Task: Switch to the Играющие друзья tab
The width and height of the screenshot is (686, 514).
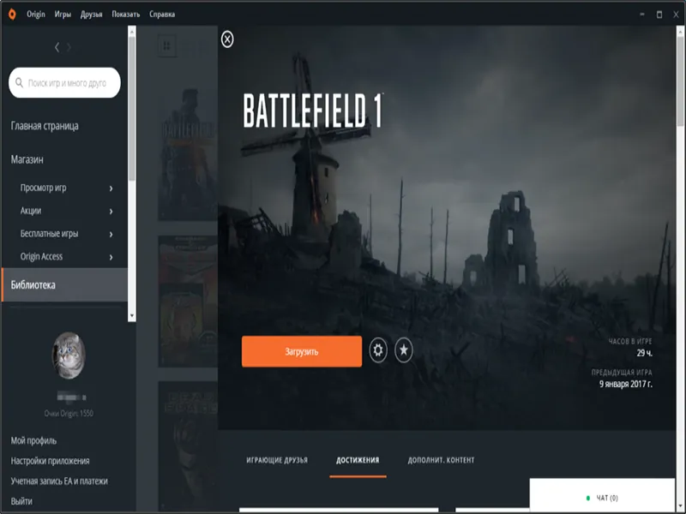Action: point(276,460)
